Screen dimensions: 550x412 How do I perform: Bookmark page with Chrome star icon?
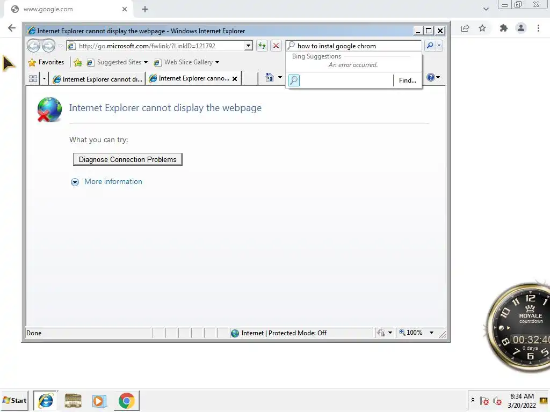pyautogui.click(x=482, y=28)
